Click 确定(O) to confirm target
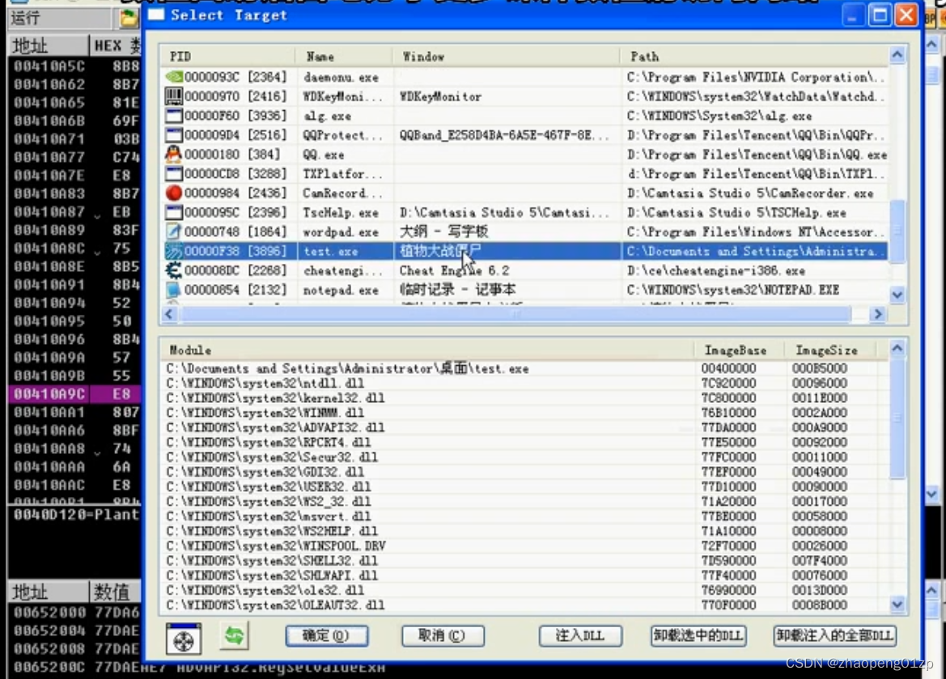Viewport: 946px width, 679px height. point(326,635)
